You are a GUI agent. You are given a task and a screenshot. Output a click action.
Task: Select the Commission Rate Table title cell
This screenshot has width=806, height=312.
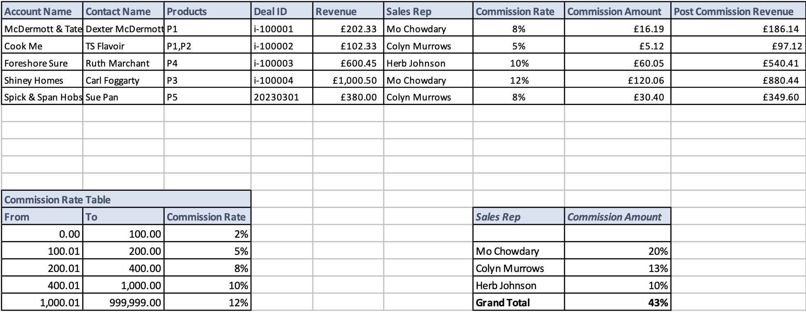click(x=126, y=200)
